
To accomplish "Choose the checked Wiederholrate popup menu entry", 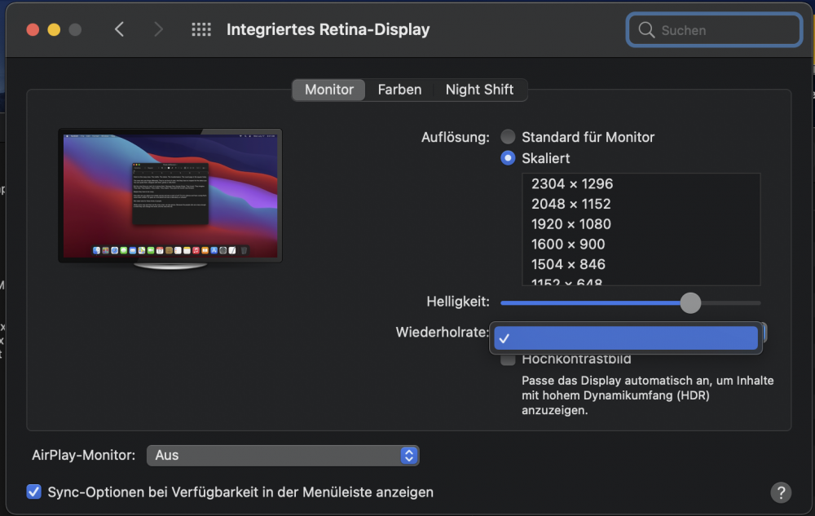I will [626, 338].
